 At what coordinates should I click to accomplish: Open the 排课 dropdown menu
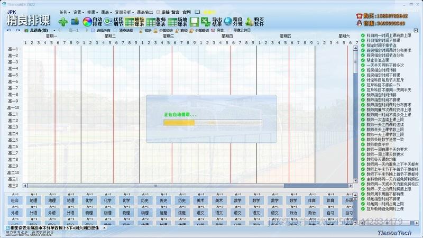pyautogui.click(x=93, y=12)
